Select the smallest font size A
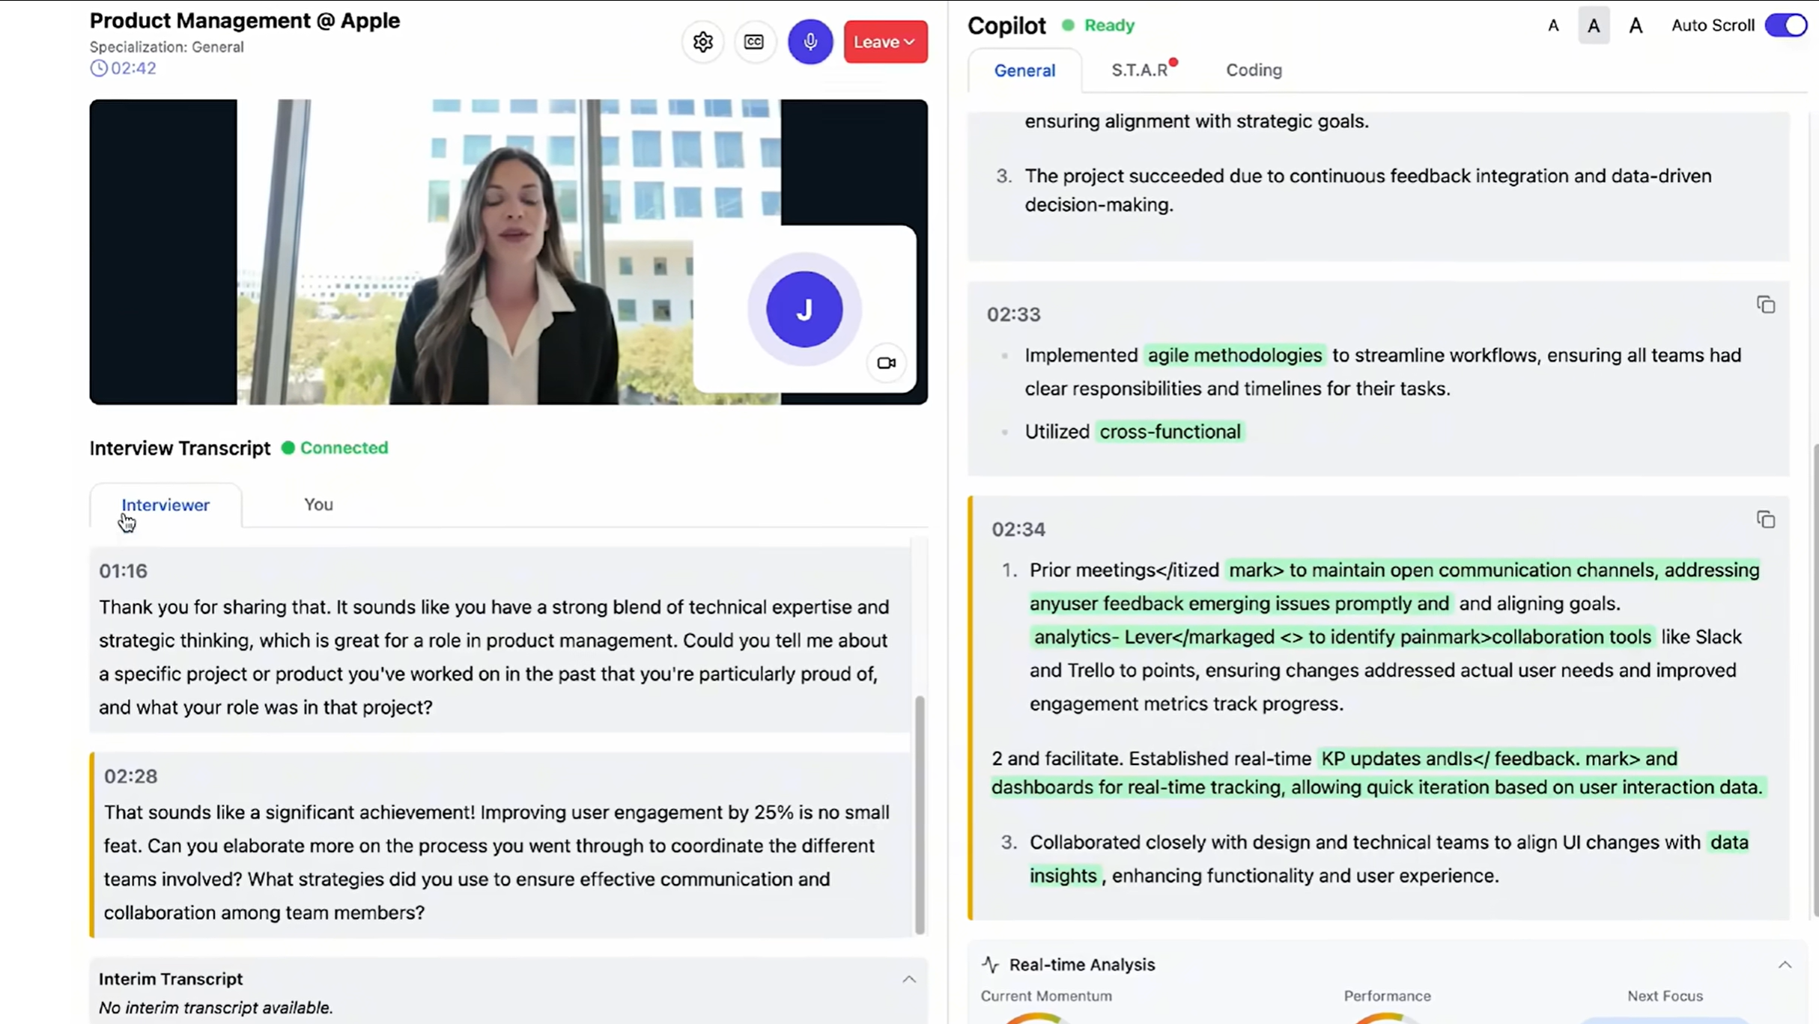The width and height of the screenshot is (1819, 1024). coord(1553,25)
